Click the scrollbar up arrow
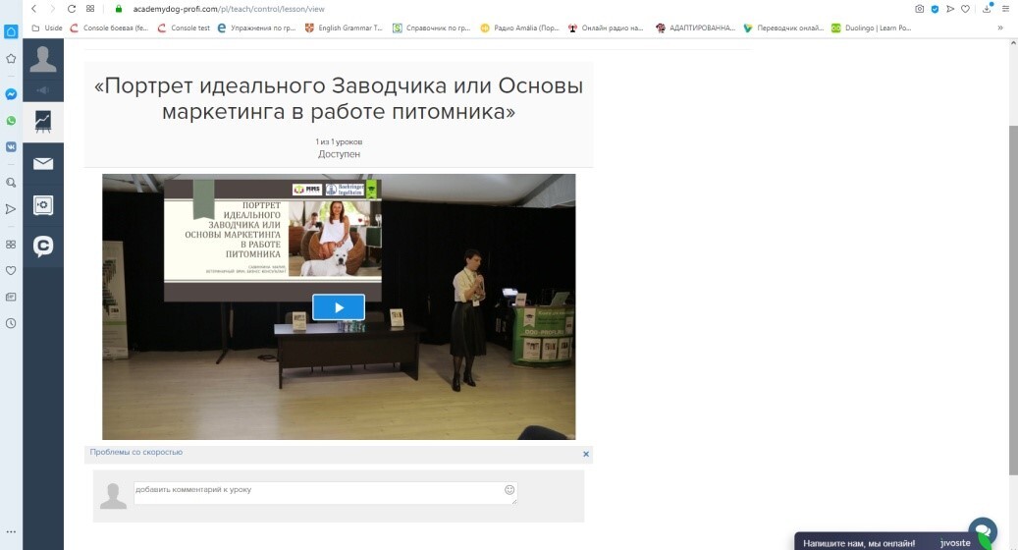 pos(1013,43)
